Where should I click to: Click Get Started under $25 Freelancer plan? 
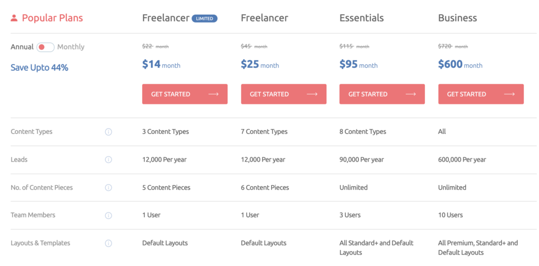pos(284,94)
